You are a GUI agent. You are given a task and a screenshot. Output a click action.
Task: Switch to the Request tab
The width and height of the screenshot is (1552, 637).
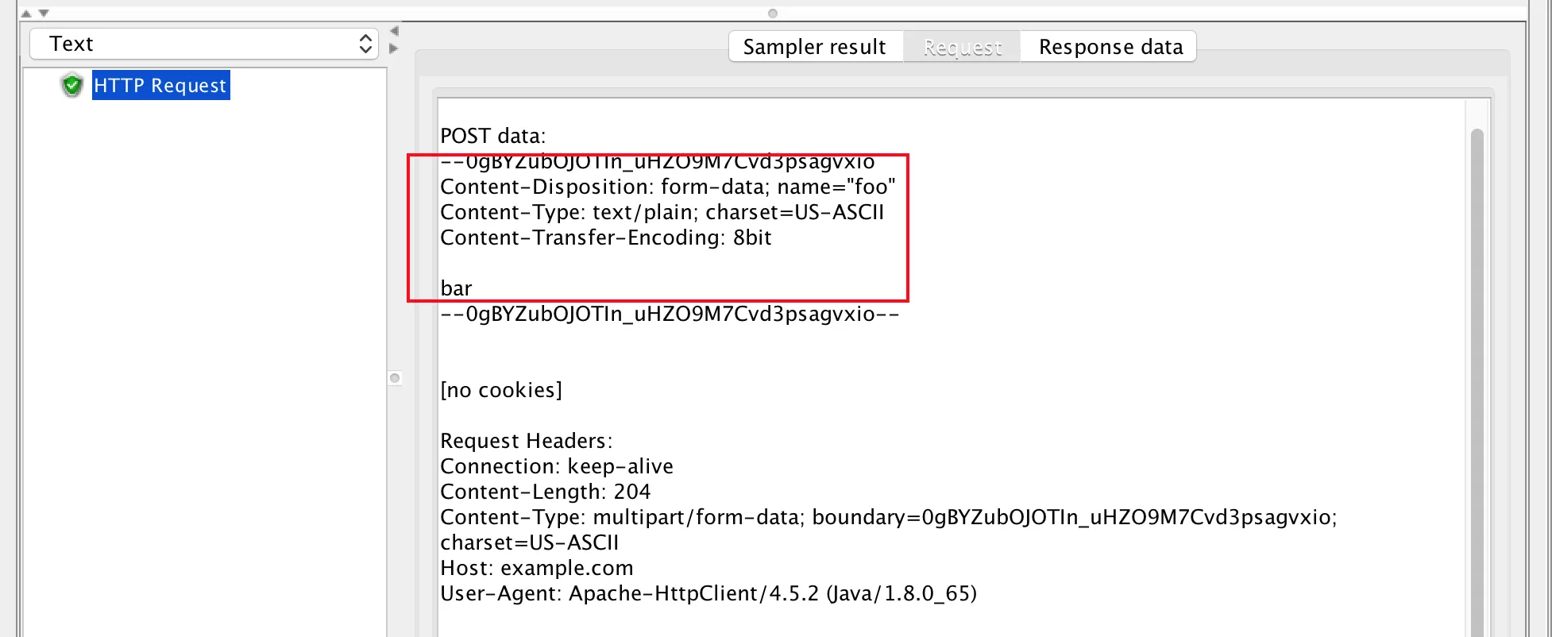click(x=962, y=47)
